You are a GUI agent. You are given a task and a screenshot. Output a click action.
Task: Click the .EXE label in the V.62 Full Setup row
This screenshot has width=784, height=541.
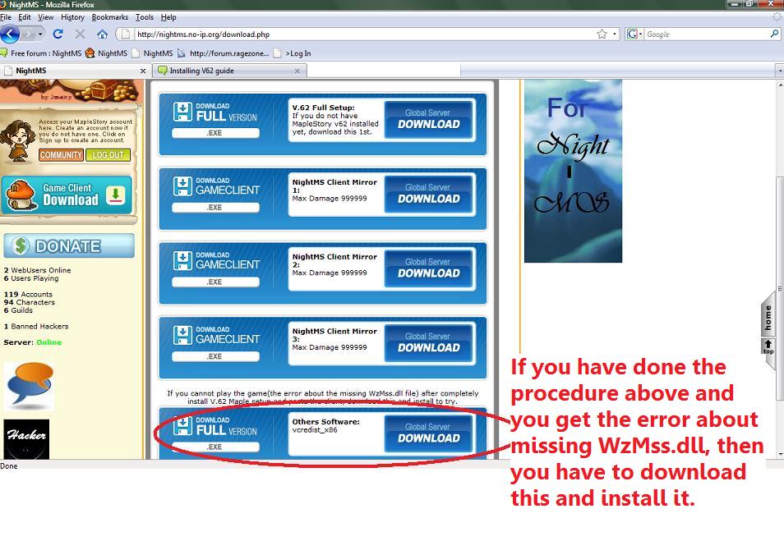tap(215, 133)
